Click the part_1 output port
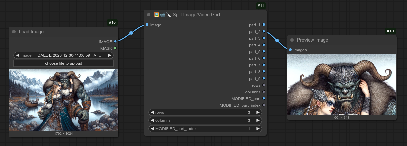The width and height of the screenshot is (407, 146). [x=264, y=25]
